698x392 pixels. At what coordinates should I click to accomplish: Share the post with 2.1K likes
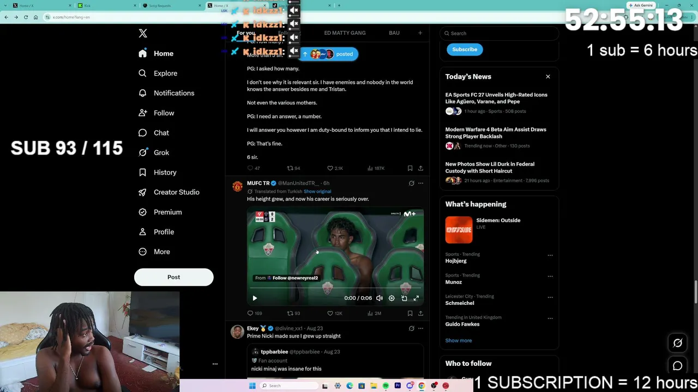pyautogui.click(x=420, y=168)
